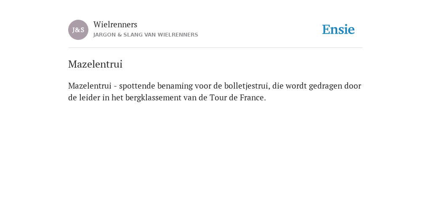Click the word 'leider' in the second line
431x215 pixels.
(x=90, y=97)
